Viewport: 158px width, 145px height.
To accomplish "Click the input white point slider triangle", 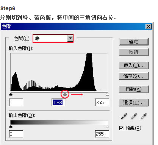I will pos(107,94).
